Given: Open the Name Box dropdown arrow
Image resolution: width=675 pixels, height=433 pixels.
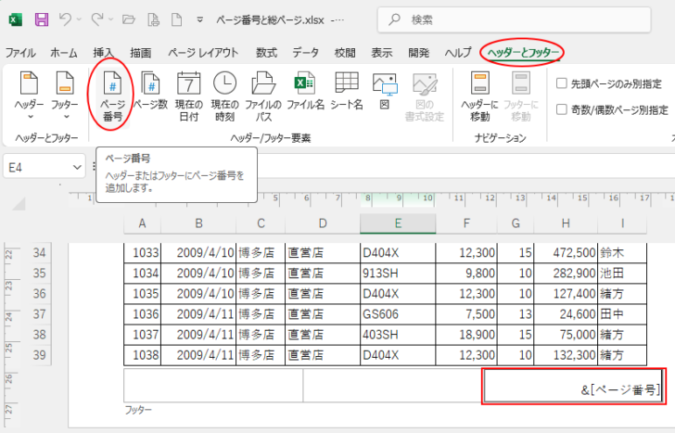Looking at the screenshot, I should 77,167.
